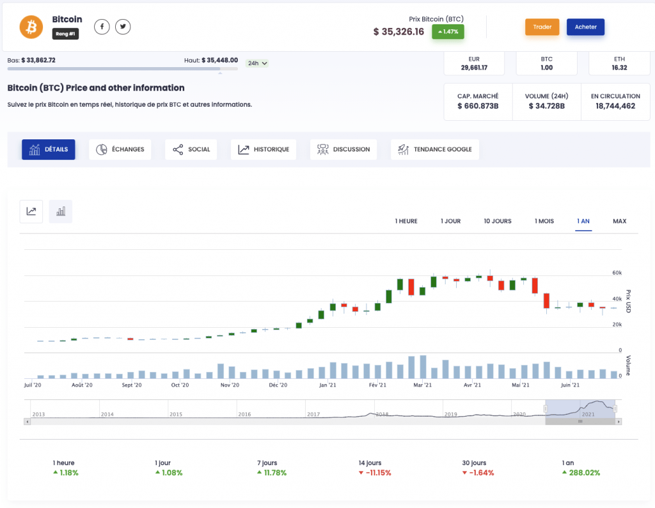This screenshot has height=508, width=655.
Task: Click the Bitcoin (BTC) Price heading
Action: point(96,88)
